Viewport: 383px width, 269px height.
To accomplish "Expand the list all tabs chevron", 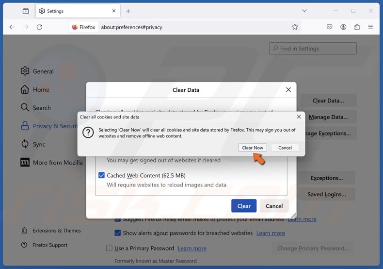I will tap(304, 11).
